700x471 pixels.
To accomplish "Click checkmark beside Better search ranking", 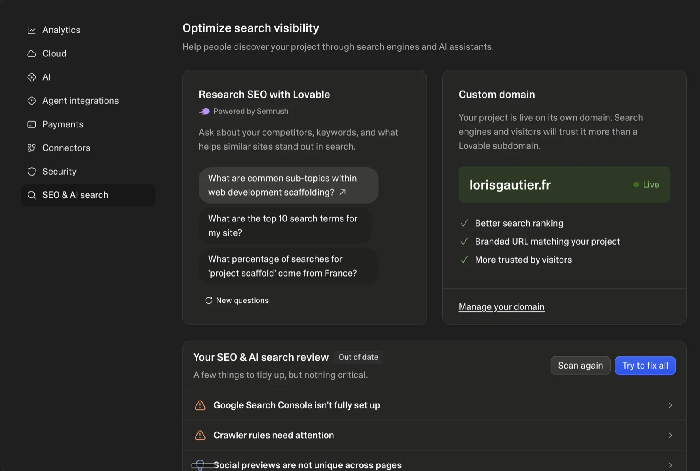I will (464, 223).
